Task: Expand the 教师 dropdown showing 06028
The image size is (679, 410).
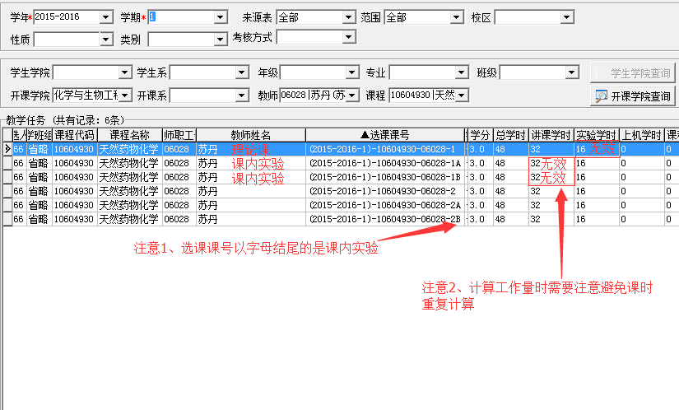Action: [354, 96]
